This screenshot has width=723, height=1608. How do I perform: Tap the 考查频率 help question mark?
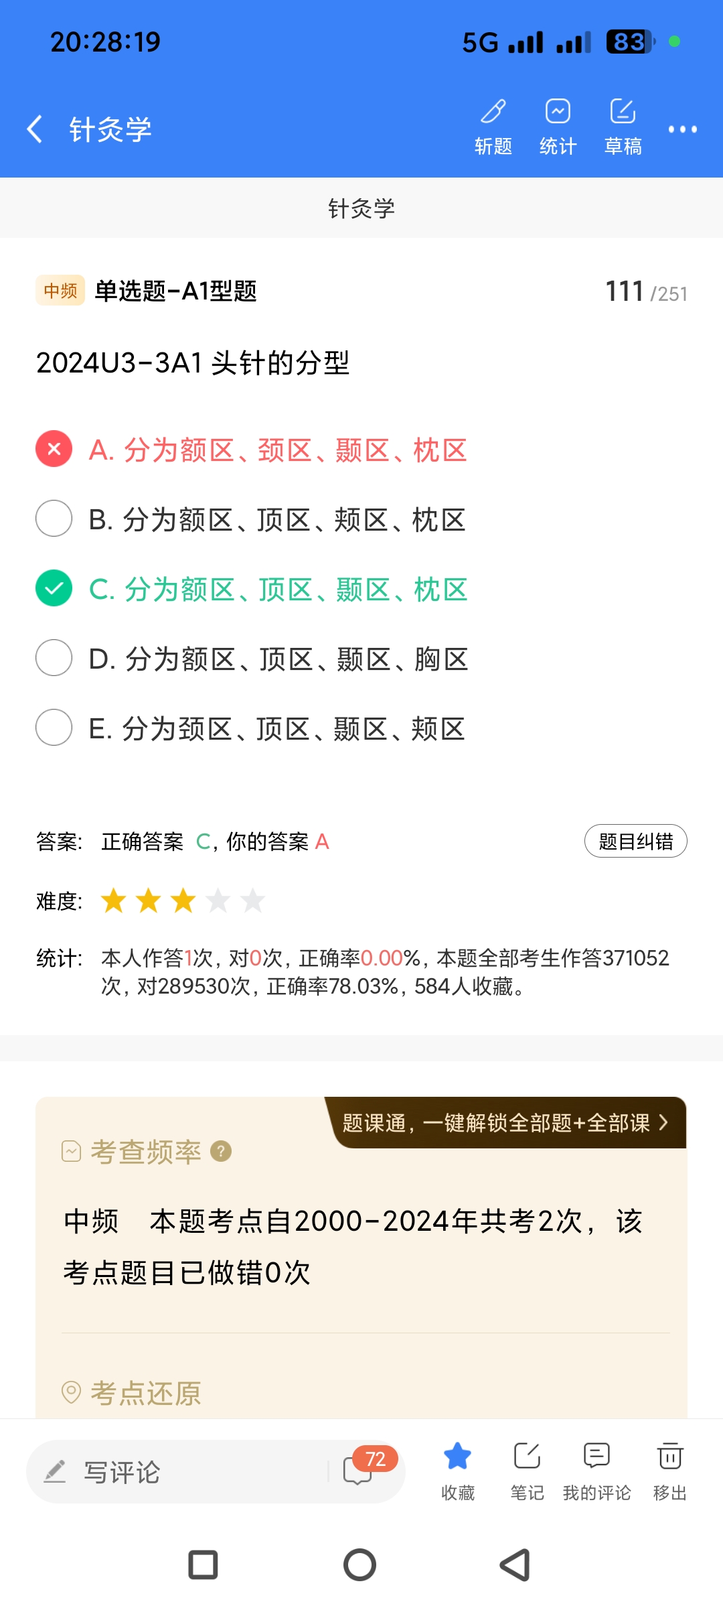coord(221,1151)
